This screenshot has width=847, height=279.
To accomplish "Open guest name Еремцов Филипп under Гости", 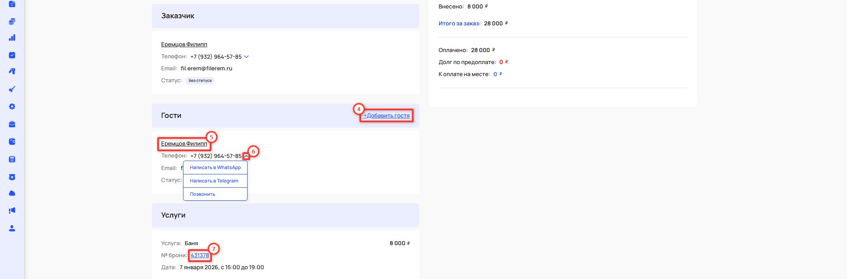I will (x=184, y=144).
